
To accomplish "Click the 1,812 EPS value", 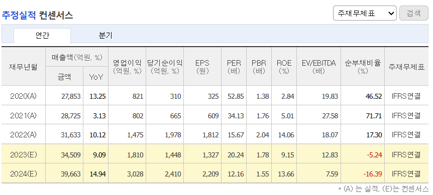I will 210,135.
